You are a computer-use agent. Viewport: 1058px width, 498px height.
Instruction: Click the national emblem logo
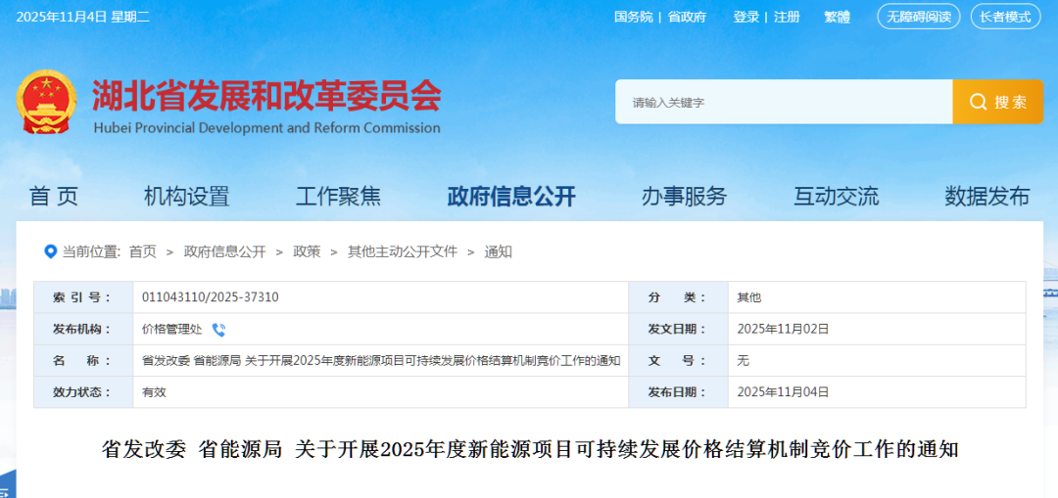coord(46,103)
